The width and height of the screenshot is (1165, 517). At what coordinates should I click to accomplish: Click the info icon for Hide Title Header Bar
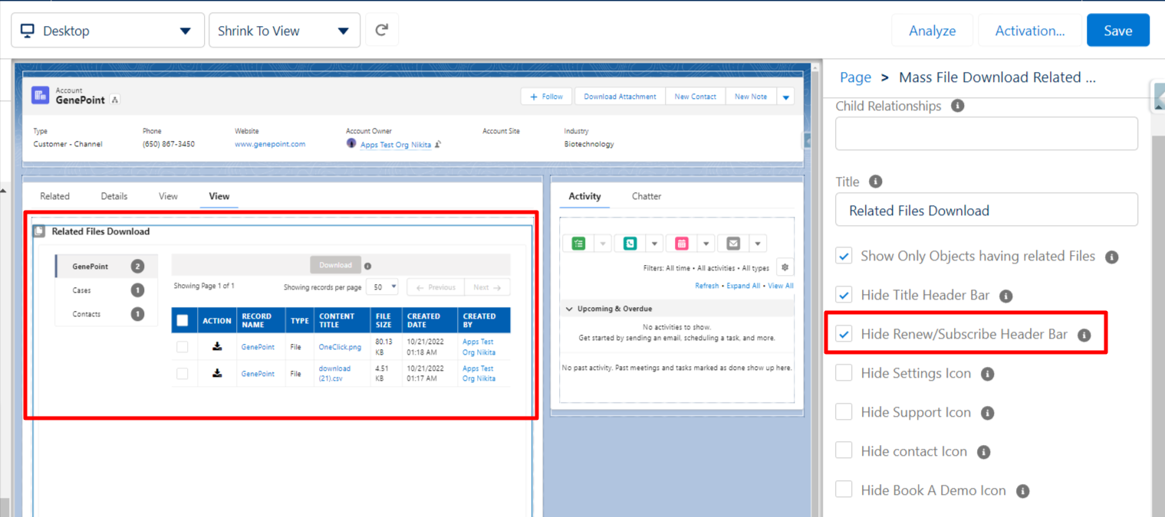(x=1006, y=296)
